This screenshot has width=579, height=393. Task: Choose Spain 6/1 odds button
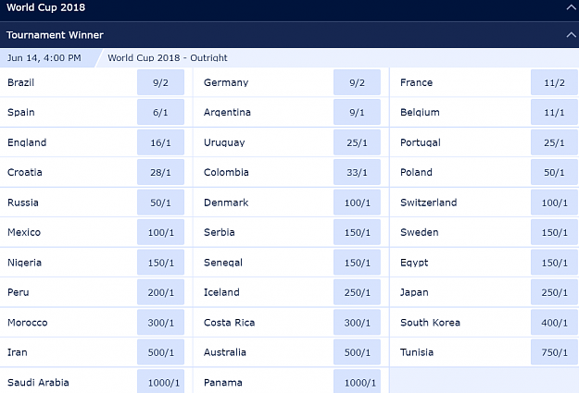click(x=160, y=112)
